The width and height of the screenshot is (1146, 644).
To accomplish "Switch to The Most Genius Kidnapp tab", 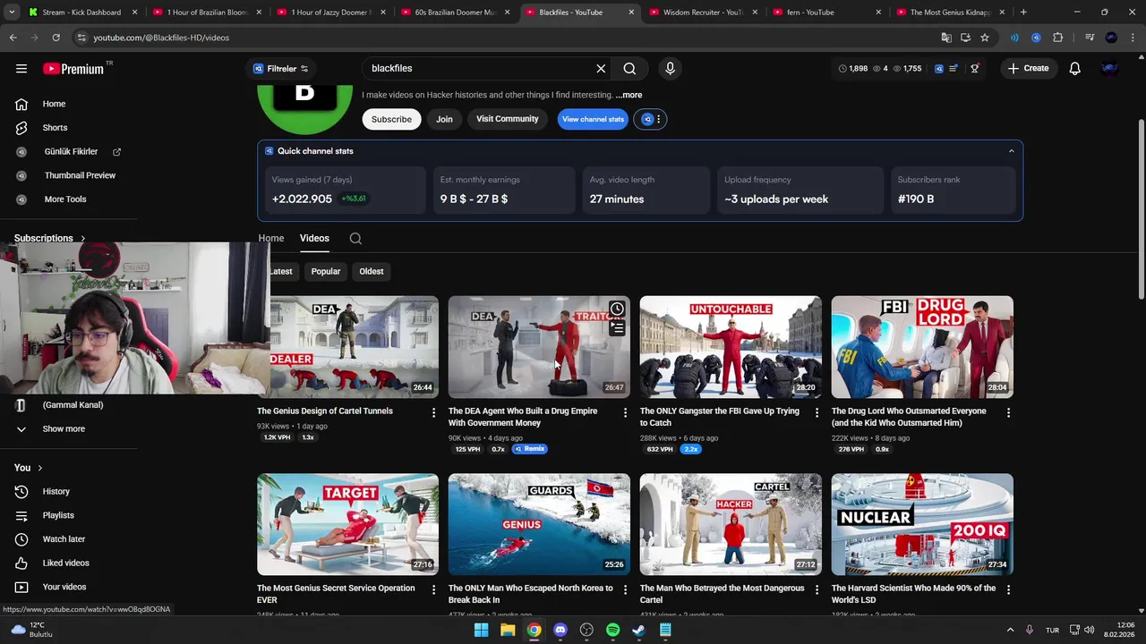I will (949, 13).
